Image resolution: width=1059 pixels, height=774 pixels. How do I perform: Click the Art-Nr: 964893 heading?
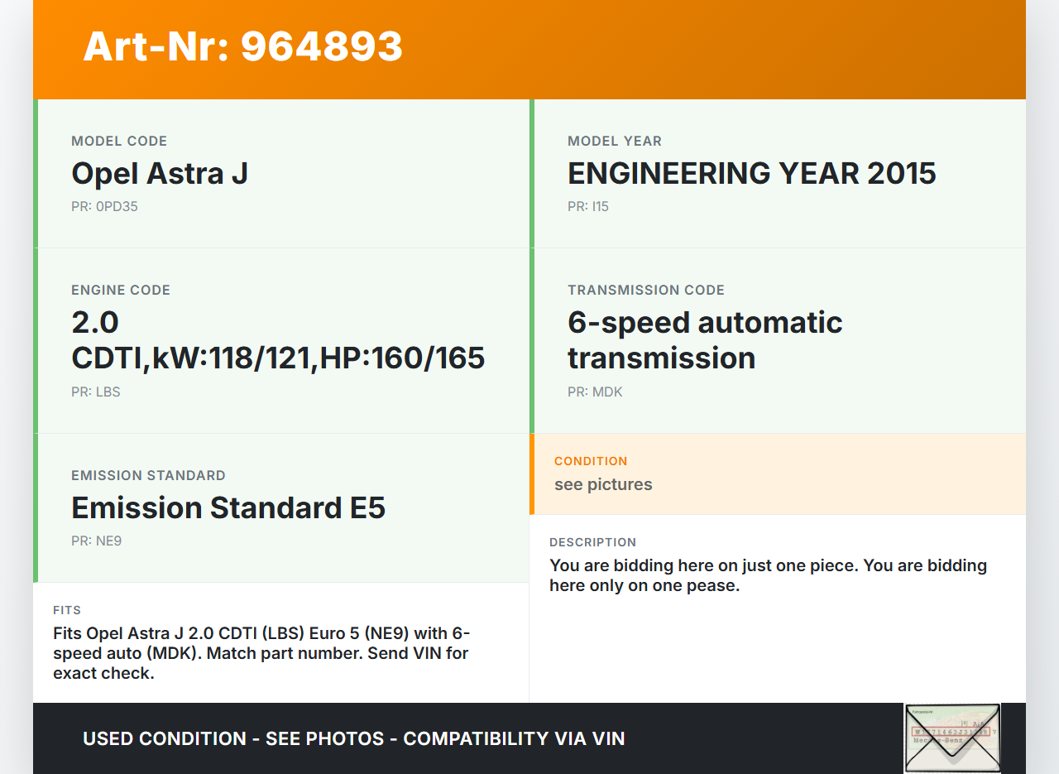242,46
